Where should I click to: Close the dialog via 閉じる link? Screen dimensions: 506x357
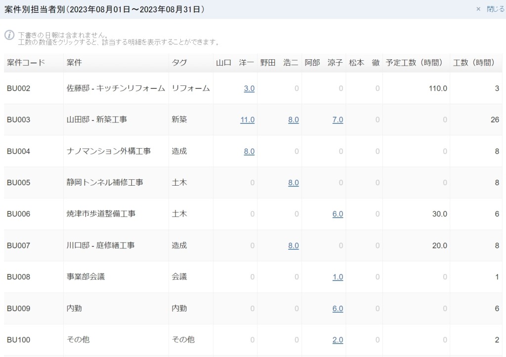pyautogui.click(x=495, y=9)
